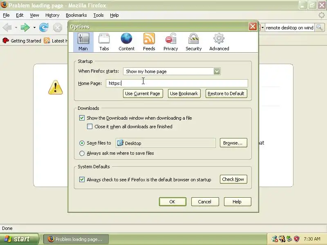The width and height of the screenshot is (327, 245).
Task: Open the Main options panel
Action: [x=83, y=42]
